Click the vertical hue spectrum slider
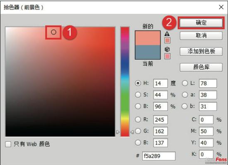Image resolution: width=228 pixels, height=165 pixels. [x=125, y=81]
